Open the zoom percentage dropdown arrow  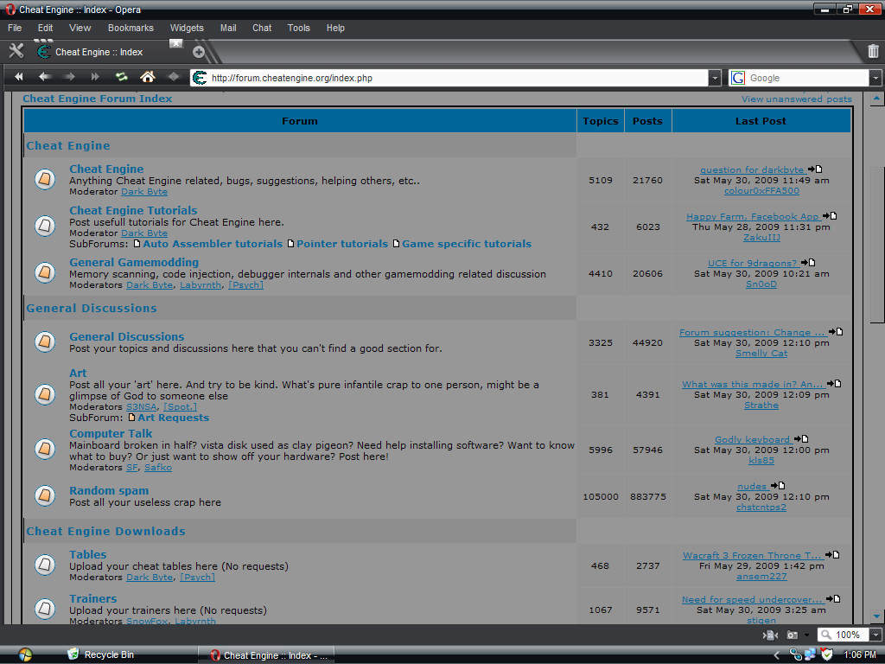[x=875, y=635]
